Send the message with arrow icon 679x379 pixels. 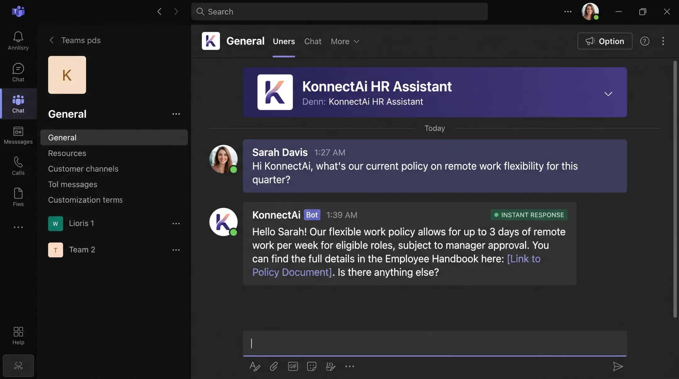pos(618,366)
